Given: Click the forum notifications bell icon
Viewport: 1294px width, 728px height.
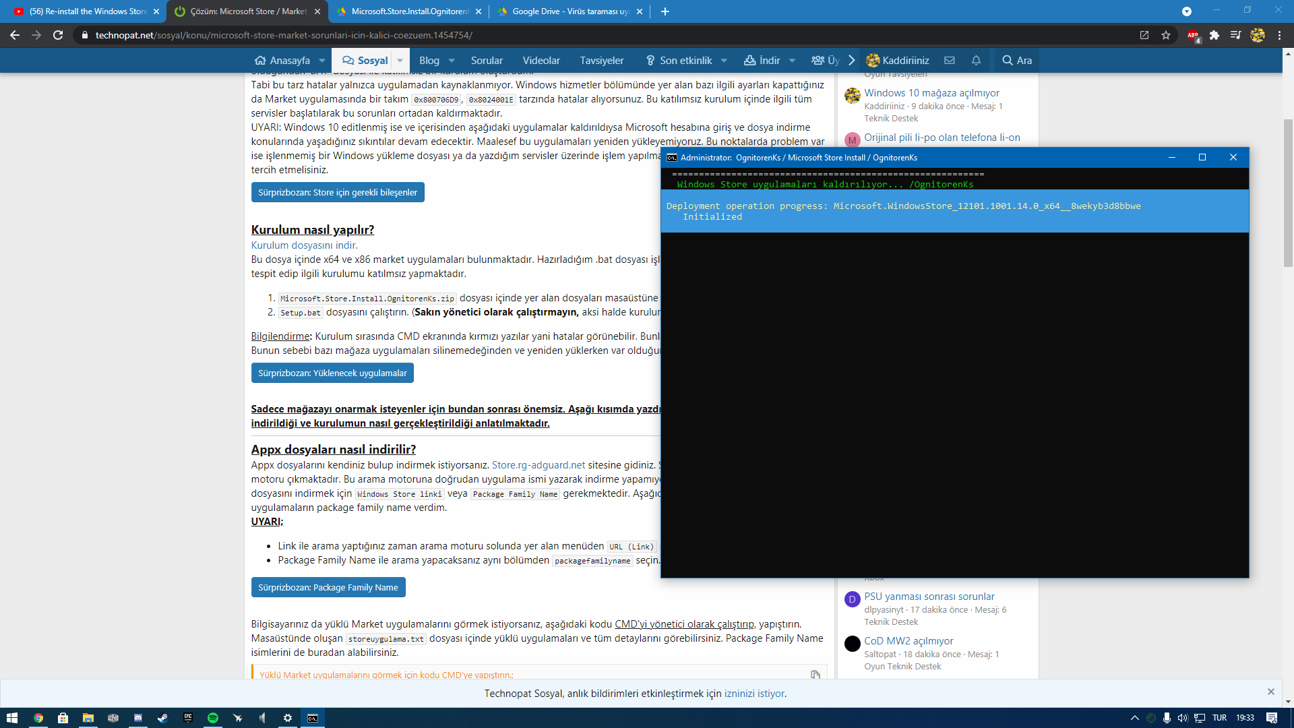Looking at the screenshot, I should point(976,61).
